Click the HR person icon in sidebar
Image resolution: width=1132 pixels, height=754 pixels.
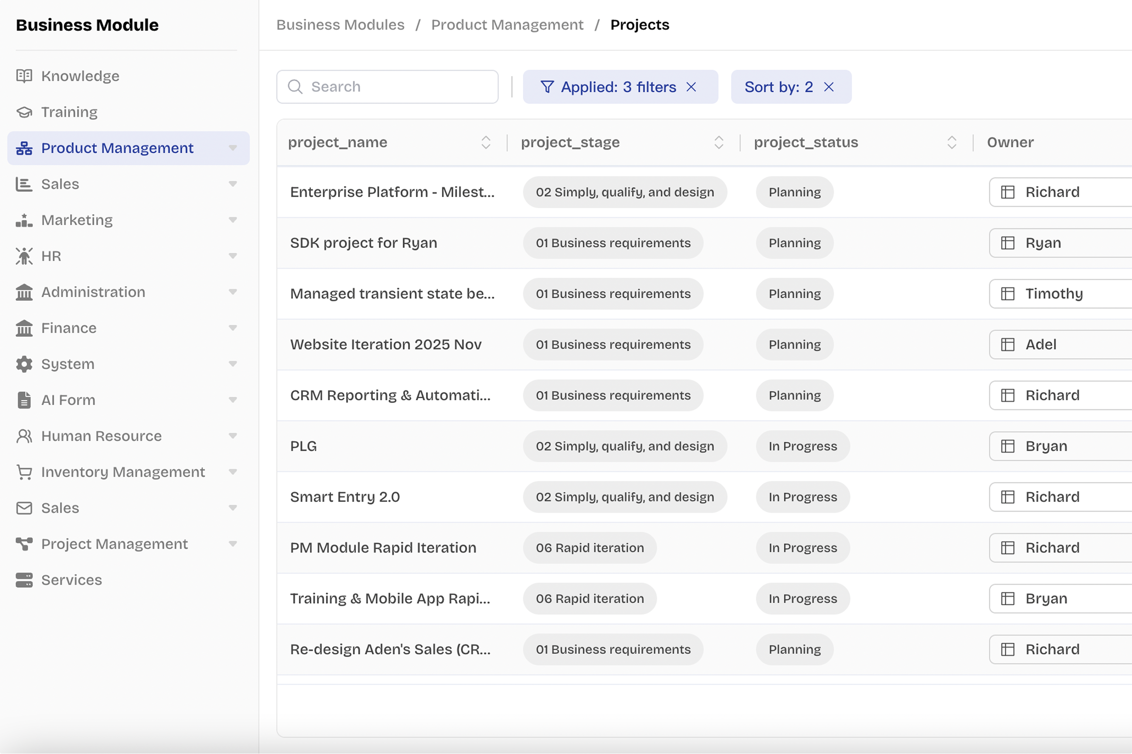tap(24, 256)
